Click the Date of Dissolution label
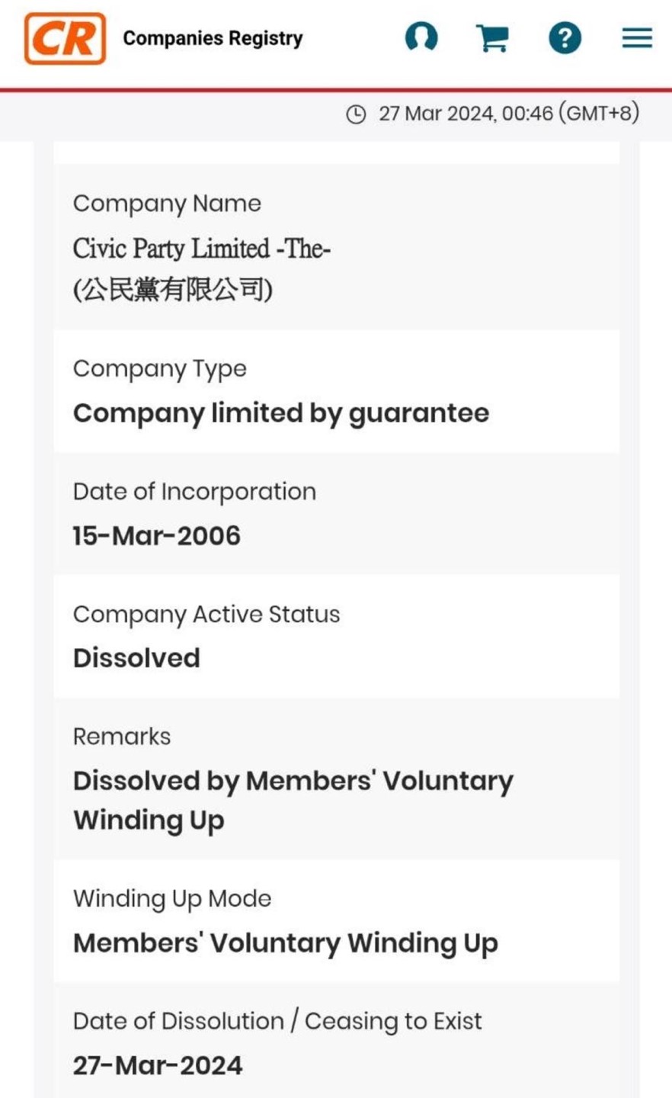This screenshot has width=672, height=1098. (277, 1022)
